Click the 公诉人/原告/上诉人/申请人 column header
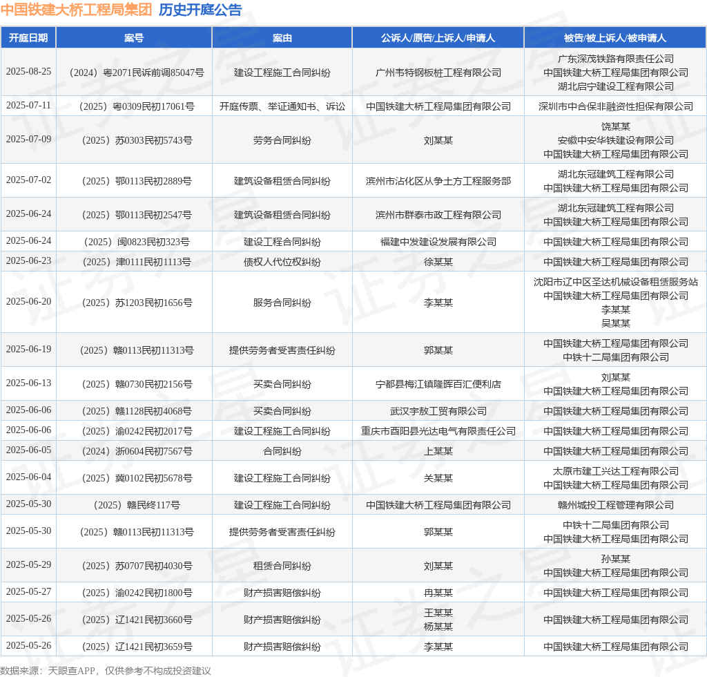Viewport: 707px width, 677px height. point(438,38)
